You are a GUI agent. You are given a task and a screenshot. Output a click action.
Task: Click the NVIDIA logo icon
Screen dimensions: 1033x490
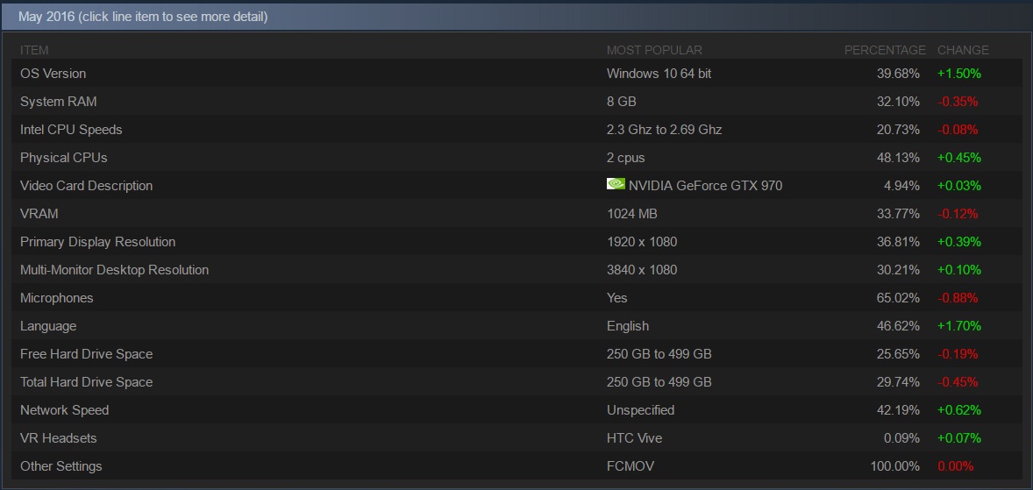pos(616,185)
